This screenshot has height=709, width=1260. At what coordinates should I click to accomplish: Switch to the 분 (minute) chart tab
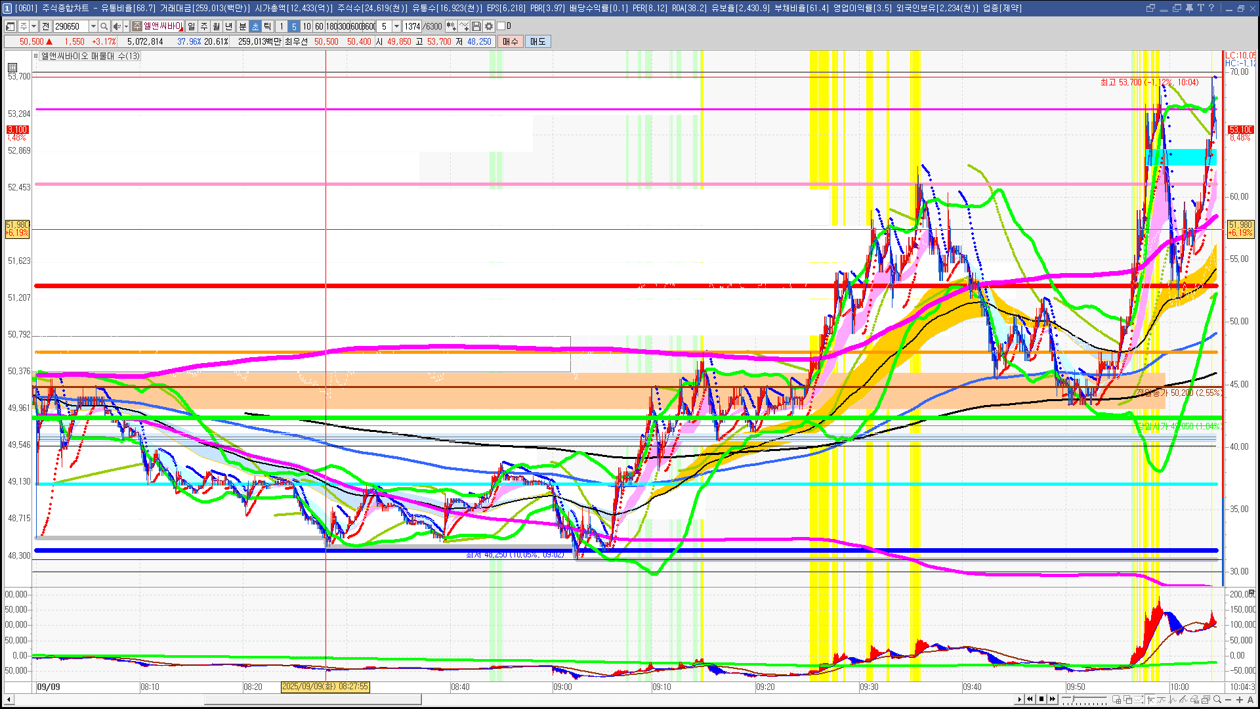tap(242, 26)
